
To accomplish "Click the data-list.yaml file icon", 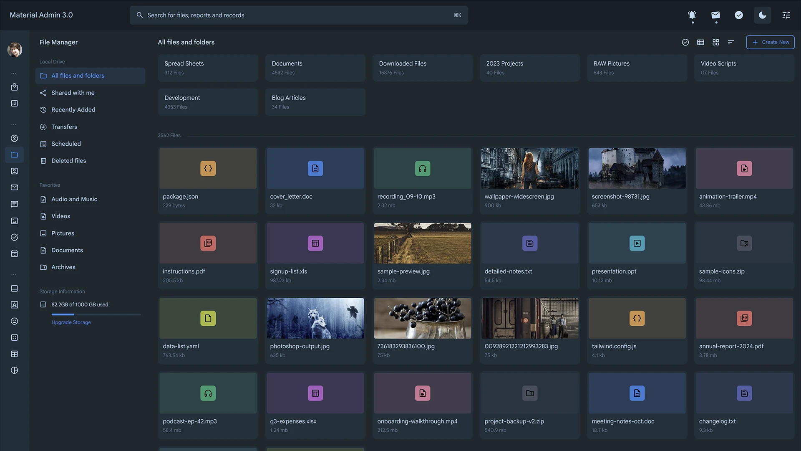I will [208, 318].
